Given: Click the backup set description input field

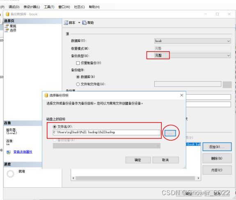Looking at the screenshot, I should click(x=209, y=105).
